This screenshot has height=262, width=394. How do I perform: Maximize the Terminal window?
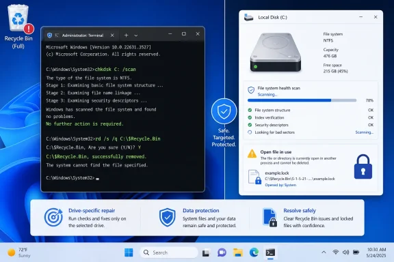click(184, 34)
